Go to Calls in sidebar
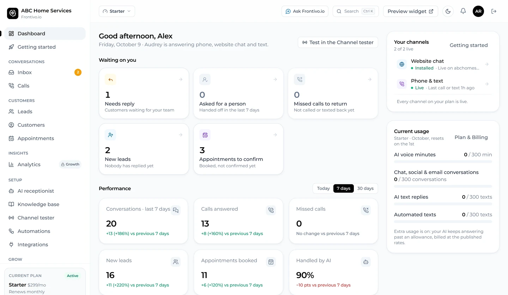This screenshot has height=295, width=508. [x=45, y=86]
